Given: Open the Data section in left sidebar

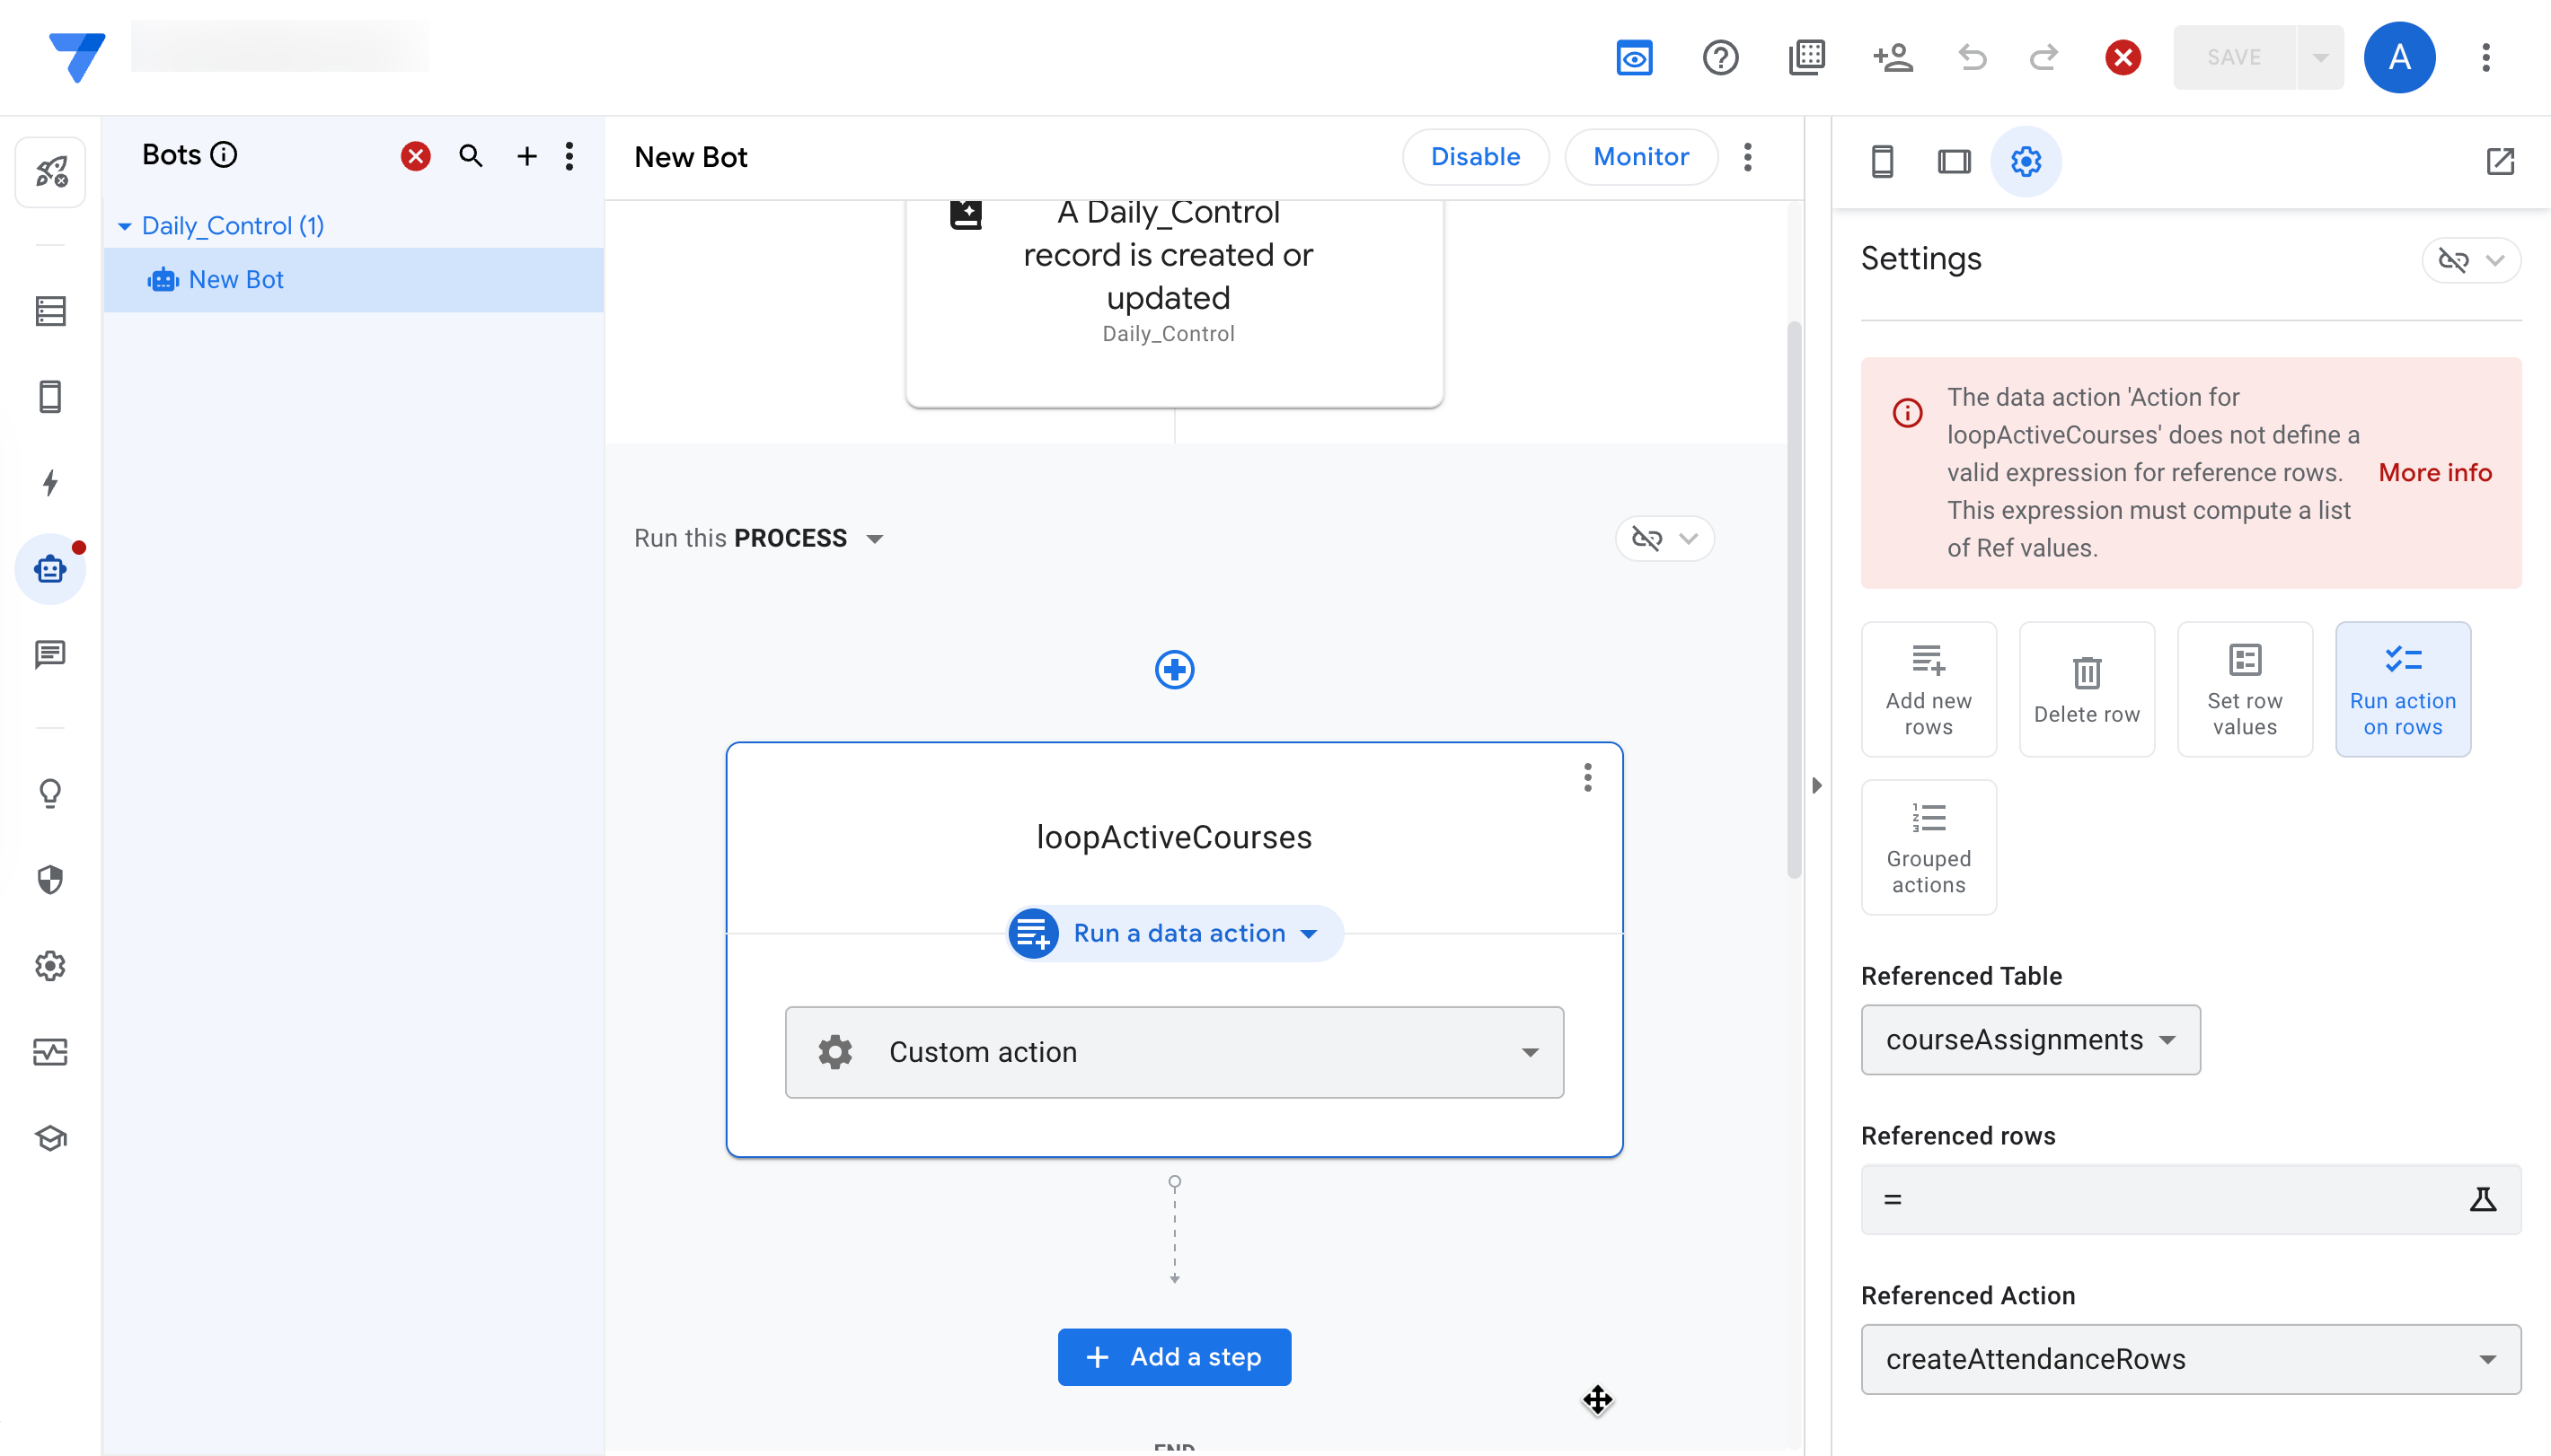Looking at the screenshot, I should point(50,311).
